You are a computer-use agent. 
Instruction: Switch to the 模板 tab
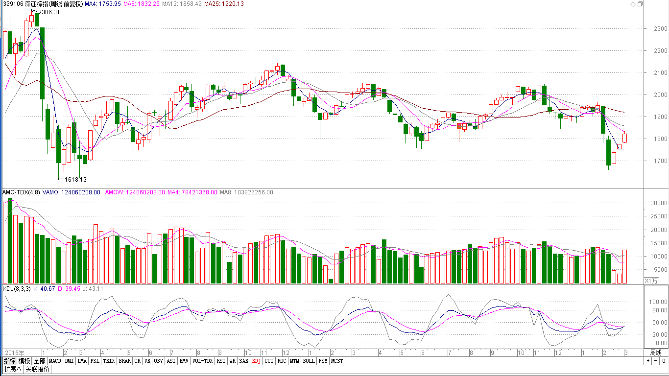[24, 361]
